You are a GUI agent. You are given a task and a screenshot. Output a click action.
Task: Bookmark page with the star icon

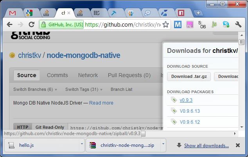165,25
